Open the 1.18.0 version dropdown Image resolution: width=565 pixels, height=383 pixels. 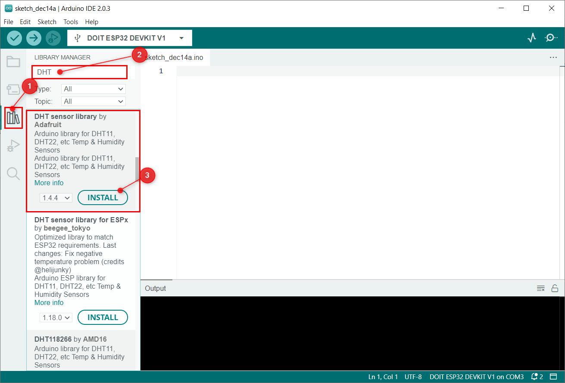click(x=56, y=318)
